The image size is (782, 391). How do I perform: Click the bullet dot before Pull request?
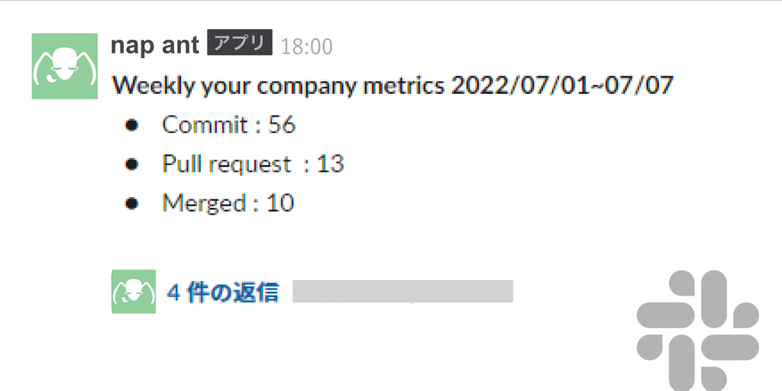point(133,164)
